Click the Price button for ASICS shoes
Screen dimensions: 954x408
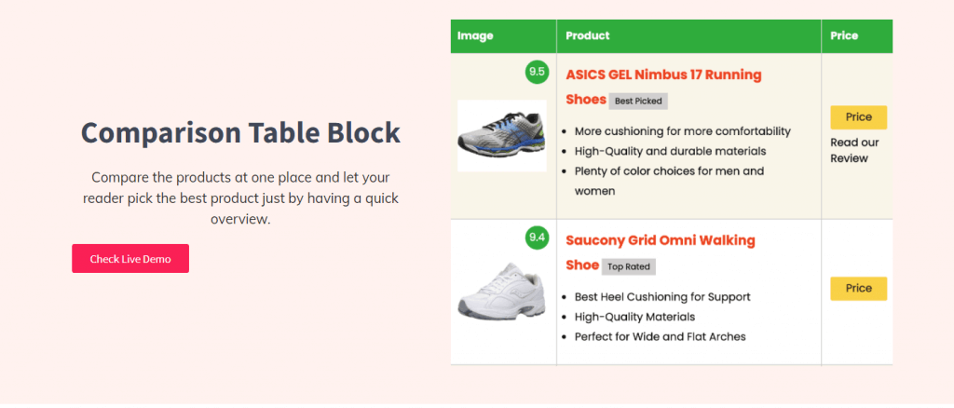tap(858, 117)
